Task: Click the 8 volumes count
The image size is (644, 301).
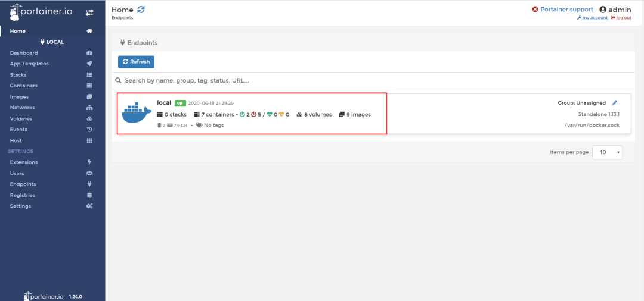Action: 314,115
